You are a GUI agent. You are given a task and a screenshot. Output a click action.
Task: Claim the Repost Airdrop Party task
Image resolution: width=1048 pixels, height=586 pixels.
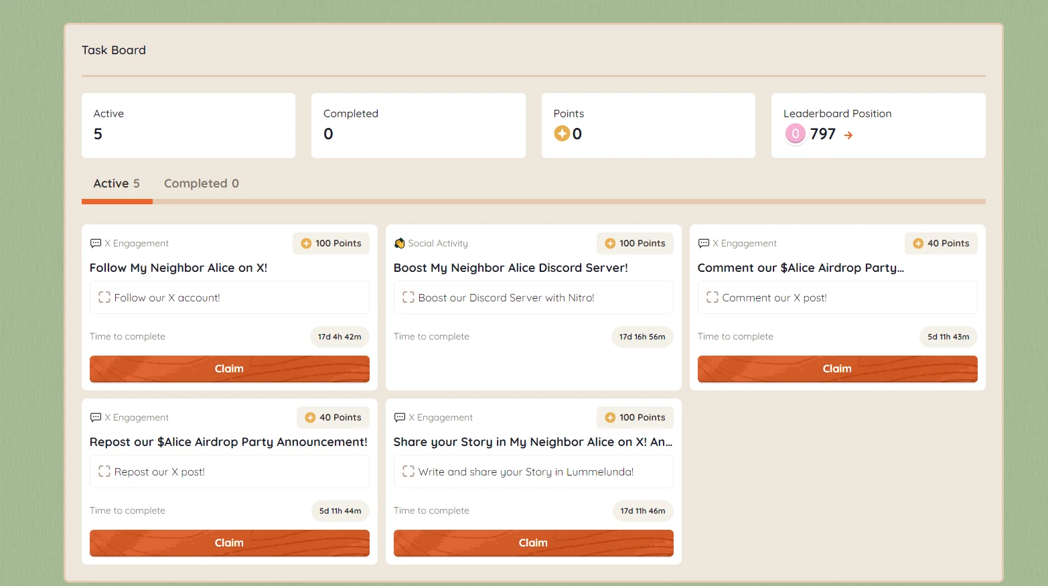229,543
